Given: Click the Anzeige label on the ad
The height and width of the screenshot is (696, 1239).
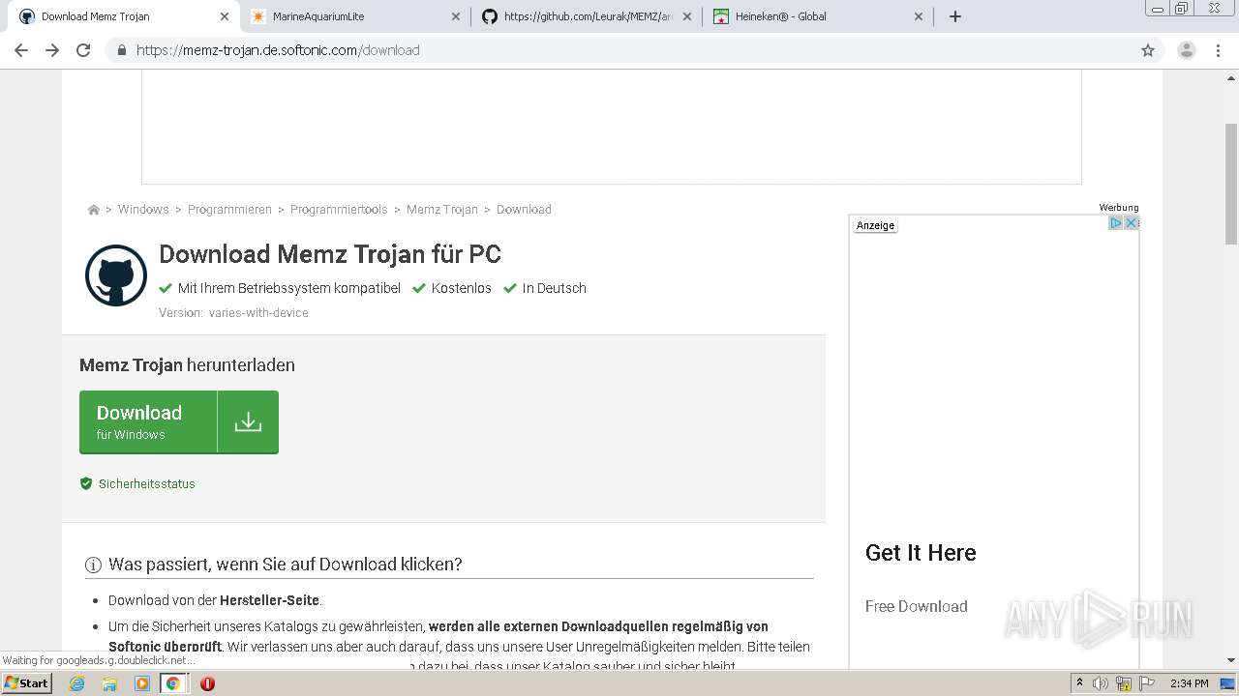Looking at the screenshot, I should click(875, 225).
